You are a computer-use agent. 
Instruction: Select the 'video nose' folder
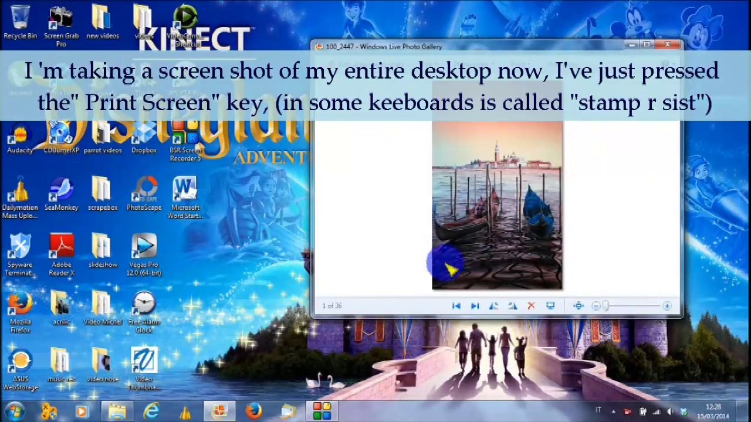[x=102, y=366]
